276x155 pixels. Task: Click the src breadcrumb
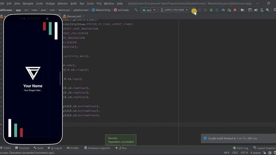[x=26, y=10]
